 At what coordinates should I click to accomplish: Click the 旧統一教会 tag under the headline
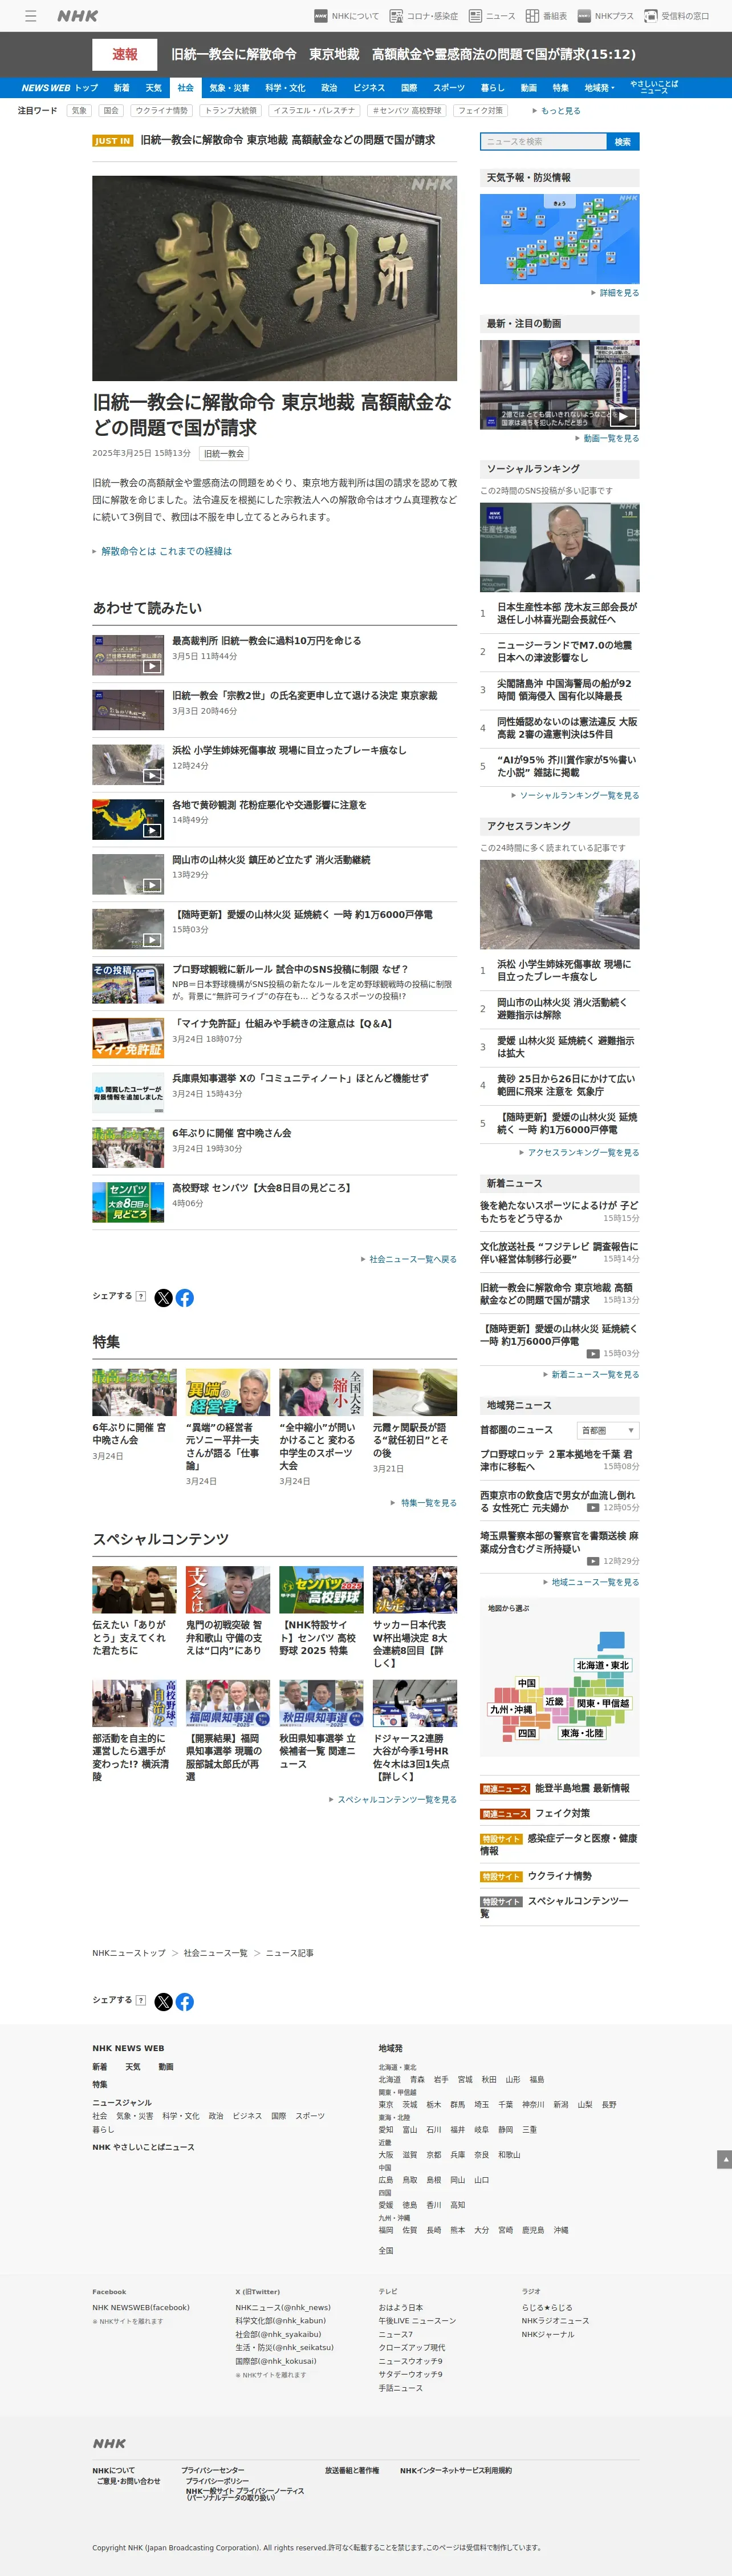click(x=225, y=454)
